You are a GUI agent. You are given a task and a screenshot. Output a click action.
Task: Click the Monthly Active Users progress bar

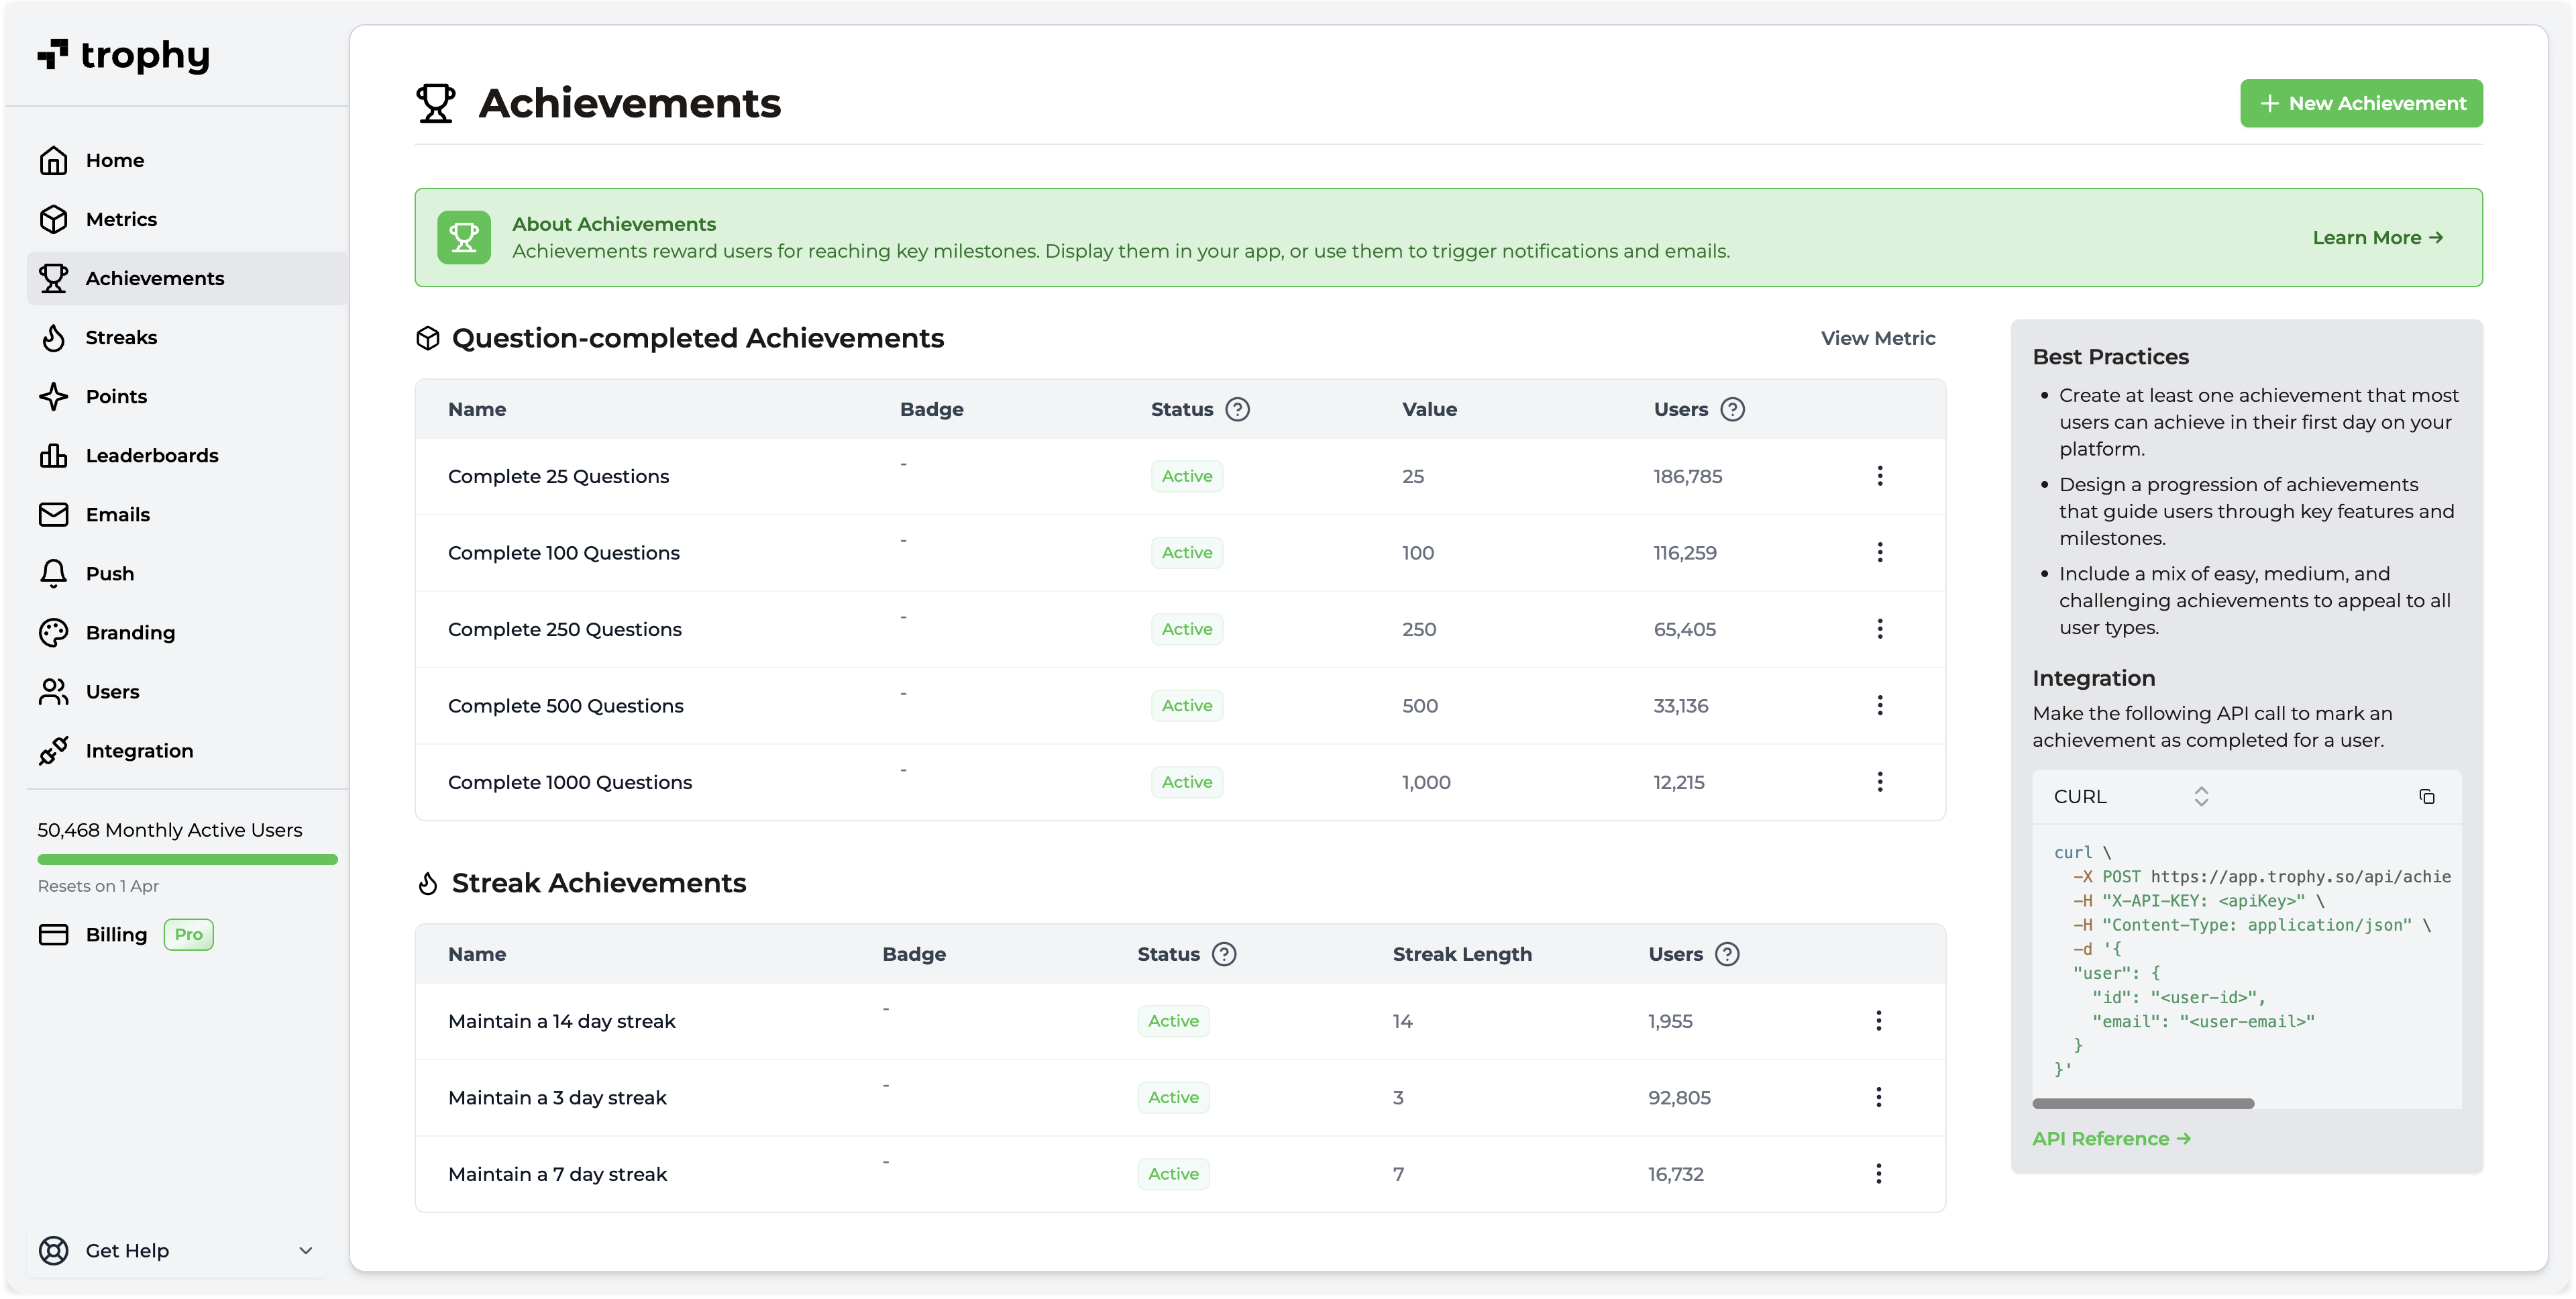point(187,859)
